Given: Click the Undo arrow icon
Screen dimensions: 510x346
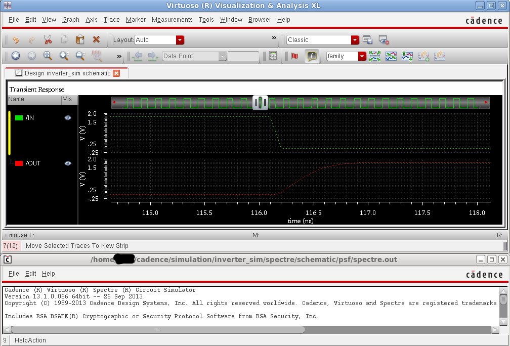Looking at the screenshot, I should pyautogui.click(x=16, y=40).
